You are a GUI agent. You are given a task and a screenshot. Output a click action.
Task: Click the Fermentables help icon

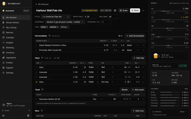pos(49,36)
